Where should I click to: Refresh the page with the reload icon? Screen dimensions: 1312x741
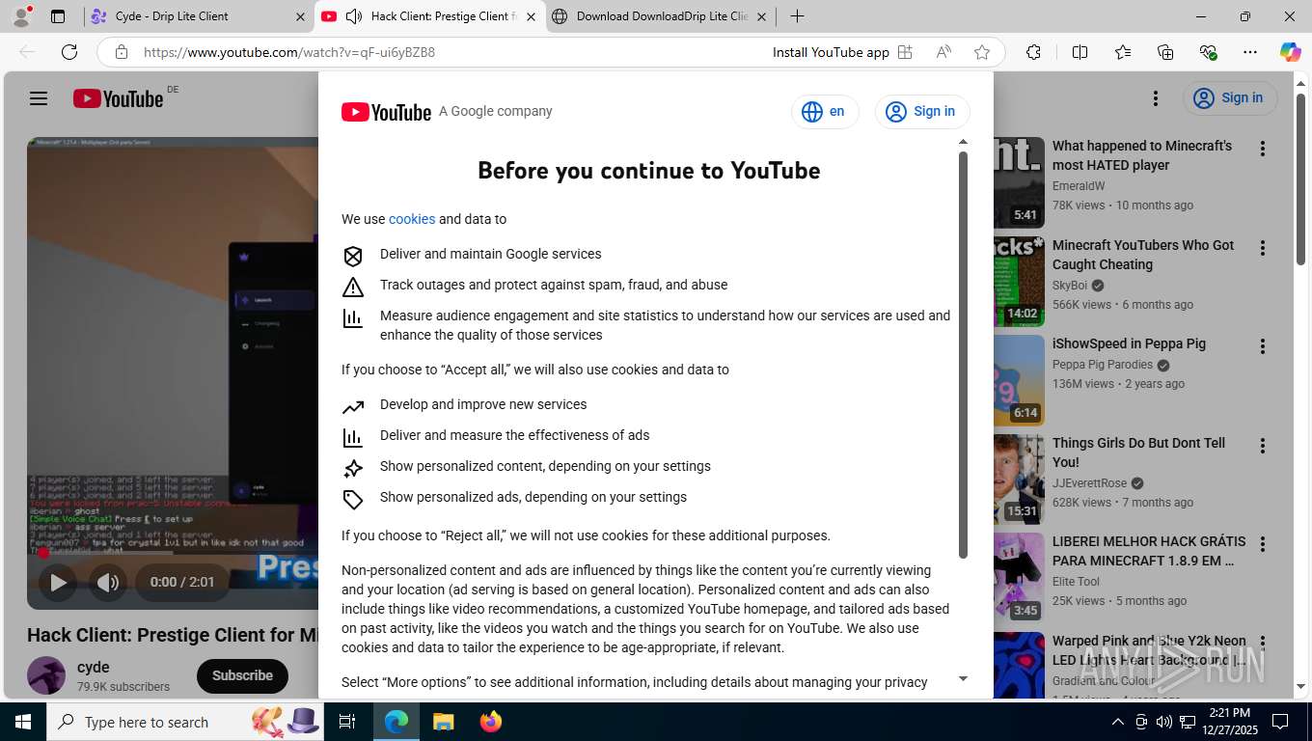click(69, 52)
